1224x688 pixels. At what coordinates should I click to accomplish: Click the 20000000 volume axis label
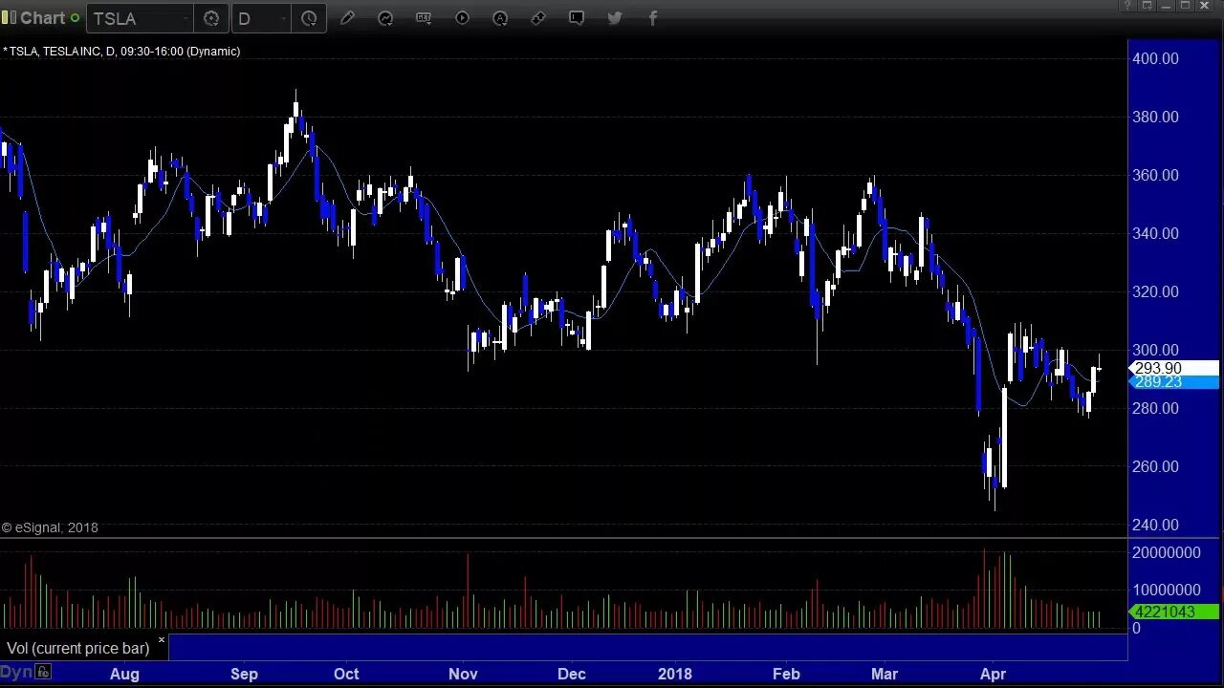point(1166,552)
